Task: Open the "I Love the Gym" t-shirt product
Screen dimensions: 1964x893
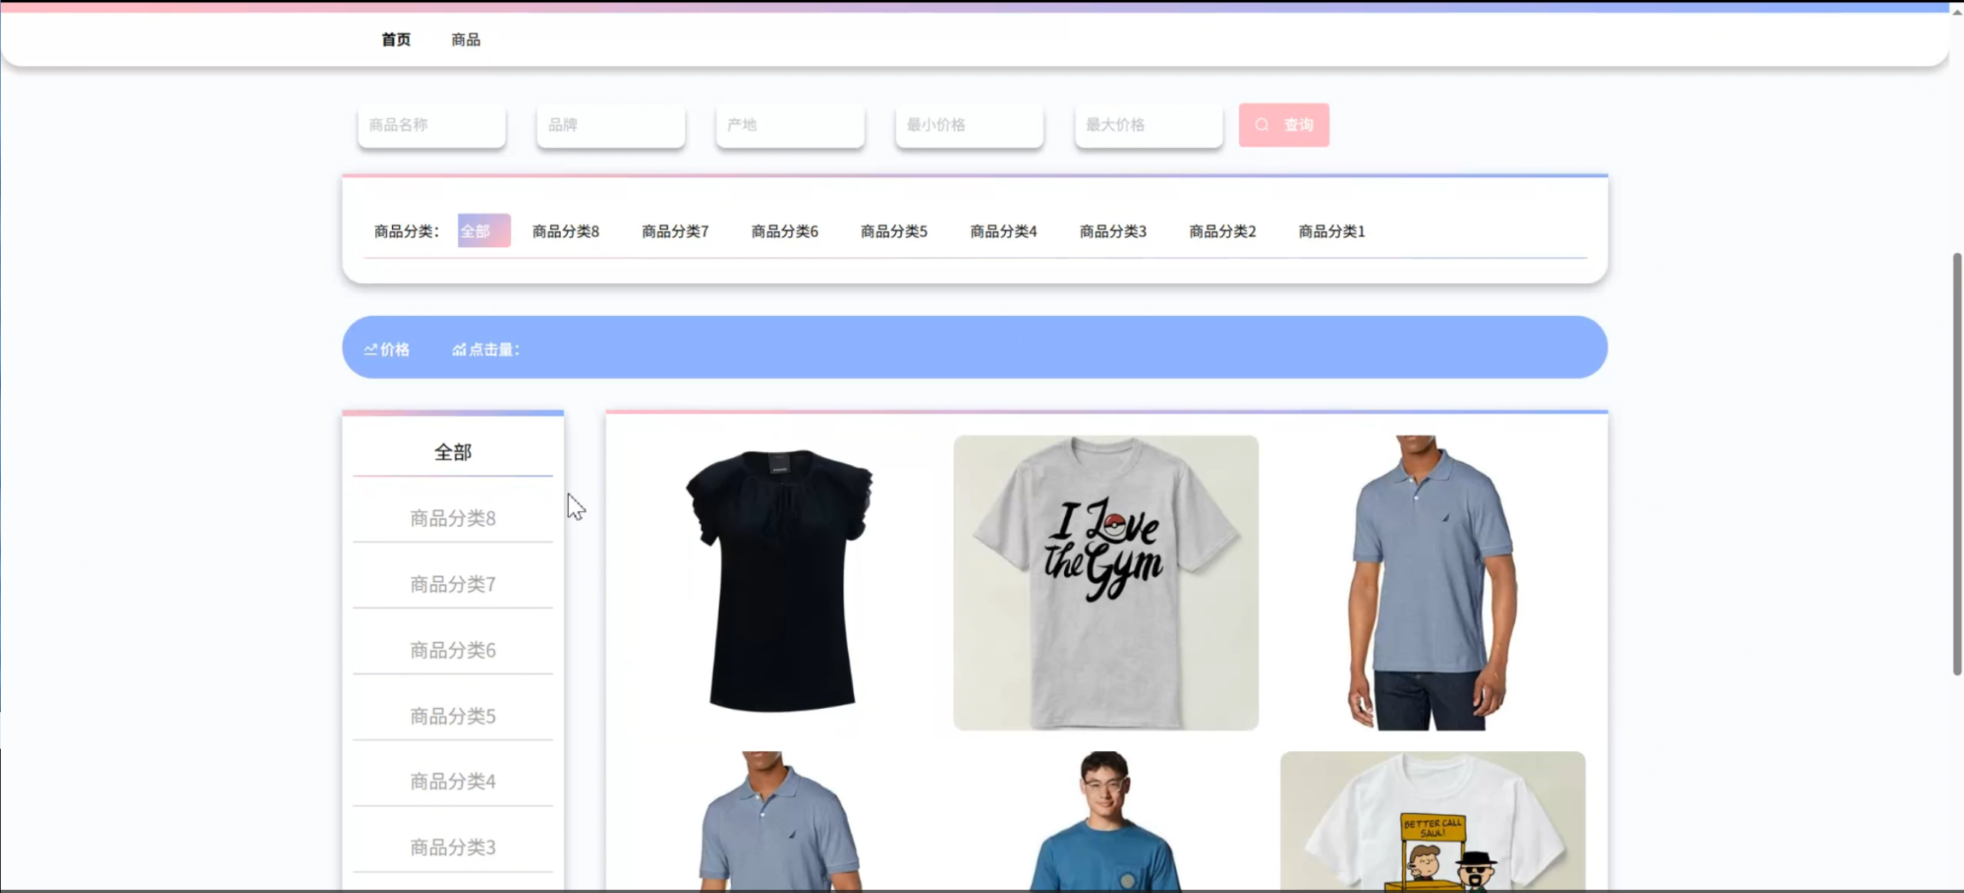Action: tap(1106, 582)
